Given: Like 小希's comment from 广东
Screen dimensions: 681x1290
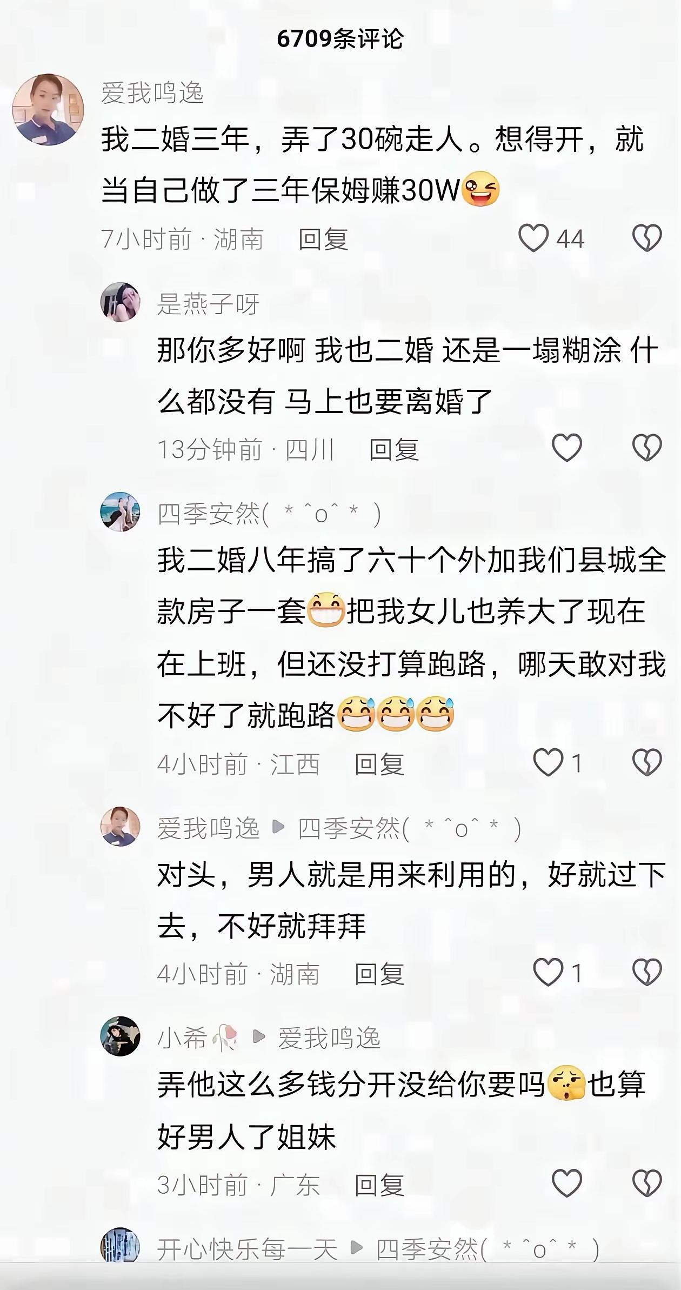Looking at the screenshot, I should click(566, 1183).
